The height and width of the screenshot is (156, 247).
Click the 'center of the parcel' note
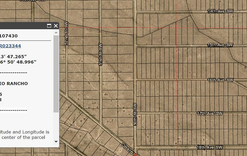coord(23,137)
